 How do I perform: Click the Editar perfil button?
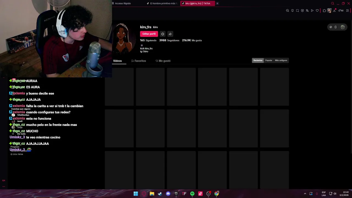pos(149,34)
